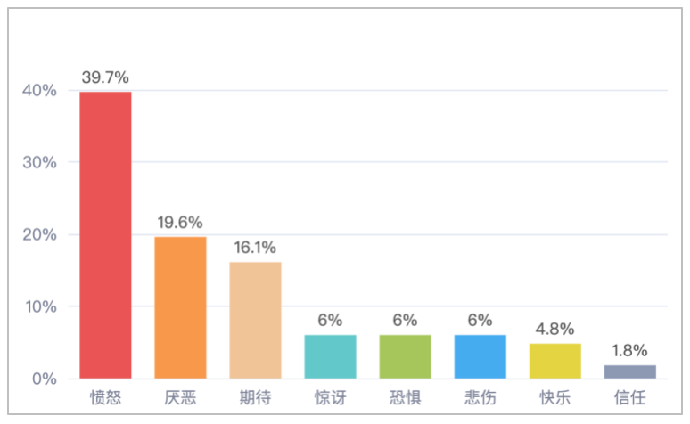Screen dimensions: 690x424
Task: Select the 19.6% data label
Action: [x=180, y=223]
